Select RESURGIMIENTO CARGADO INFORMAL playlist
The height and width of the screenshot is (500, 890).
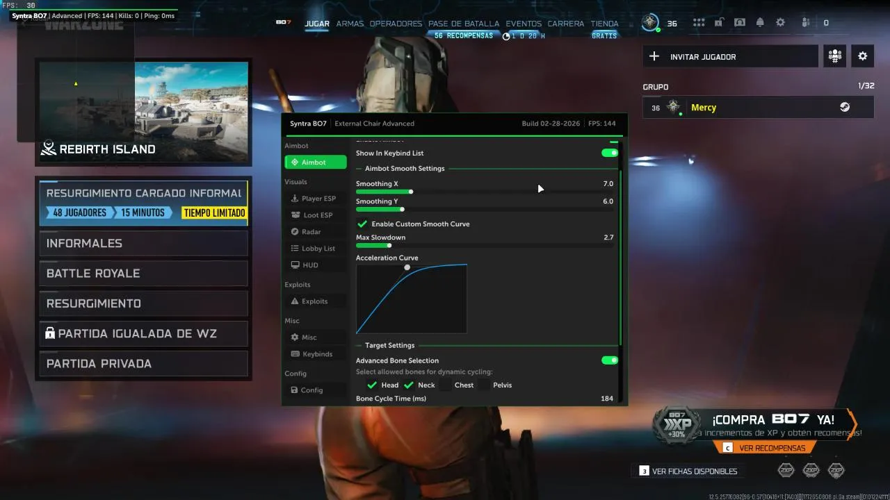pyautogui.click(x=143, y=202)
